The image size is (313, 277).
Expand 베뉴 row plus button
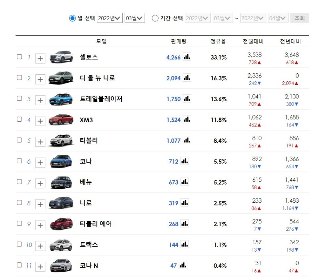coord(40,183)
